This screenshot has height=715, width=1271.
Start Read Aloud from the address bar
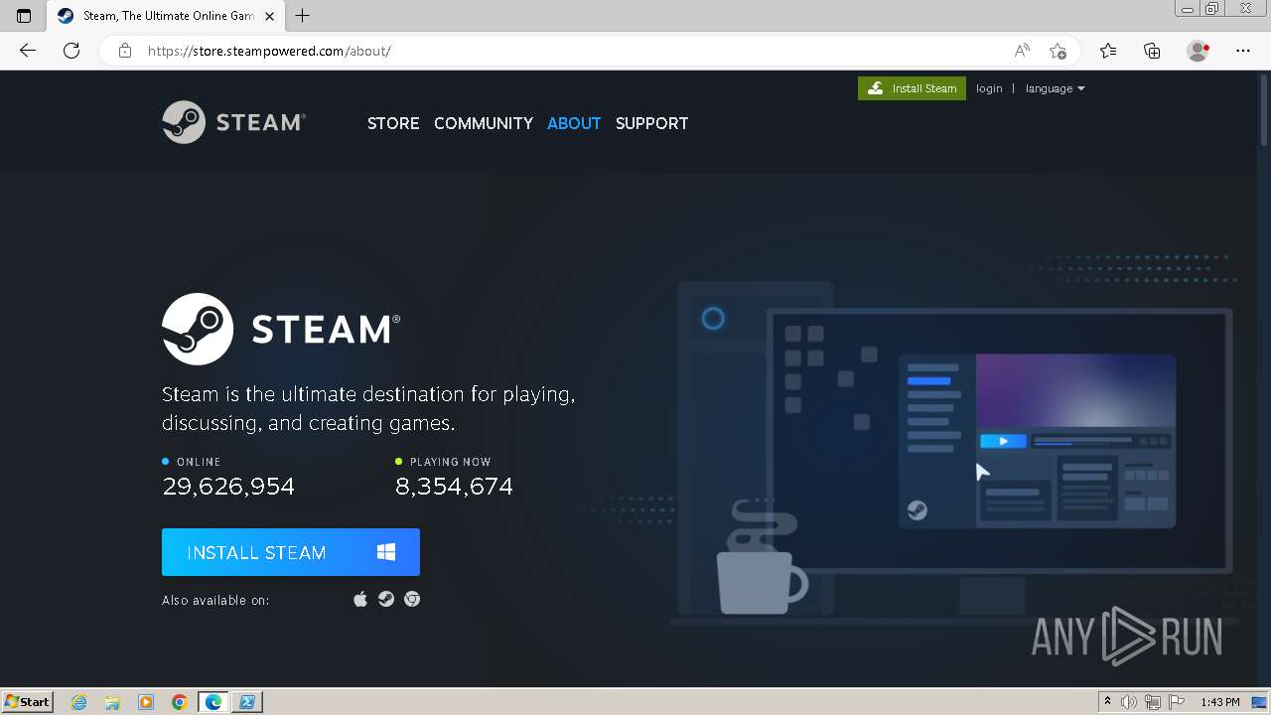point(1022,51)
